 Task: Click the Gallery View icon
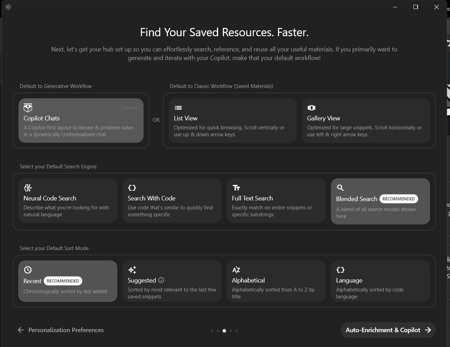[311, 107]
